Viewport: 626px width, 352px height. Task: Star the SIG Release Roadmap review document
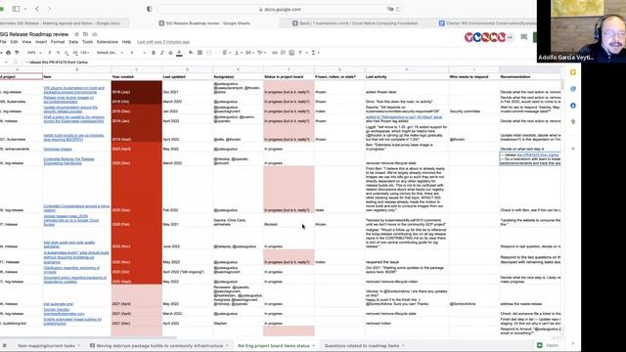pos(76,34)
